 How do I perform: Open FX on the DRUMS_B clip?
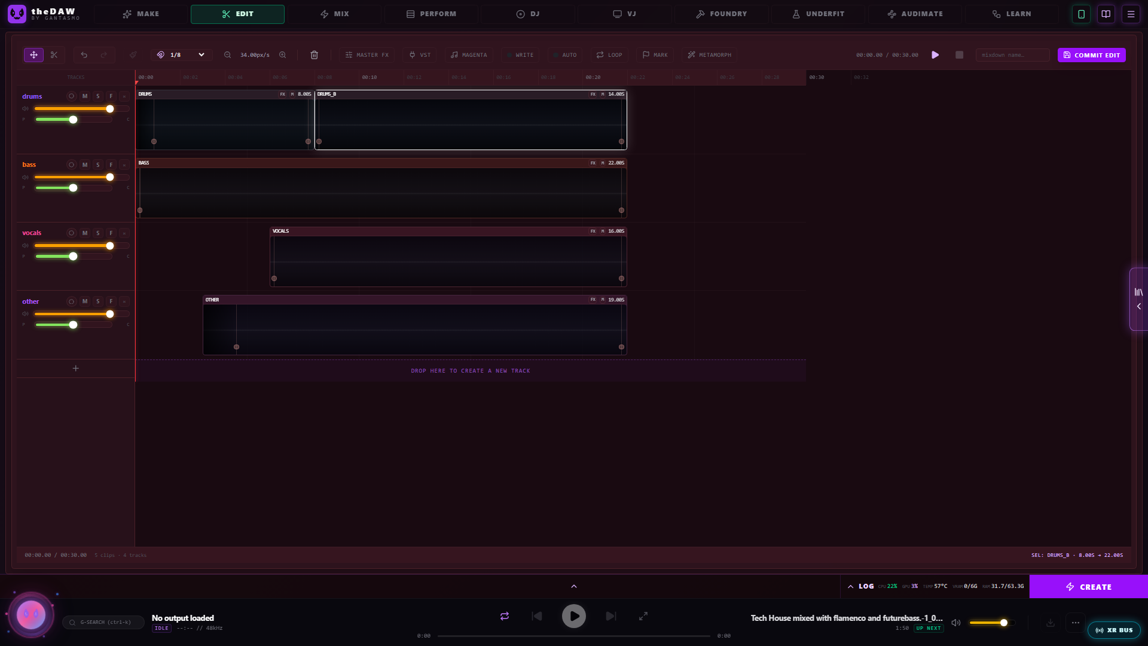[x=593, y=95]
